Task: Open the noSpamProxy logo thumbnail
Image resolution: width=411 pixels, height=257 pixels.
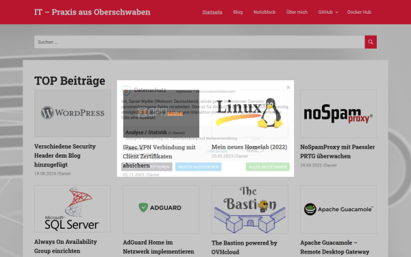Action: (338, 114)
